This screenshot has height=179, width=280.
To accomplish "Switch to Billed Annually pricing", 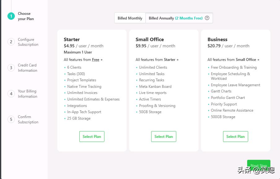I will pos(175,18).
